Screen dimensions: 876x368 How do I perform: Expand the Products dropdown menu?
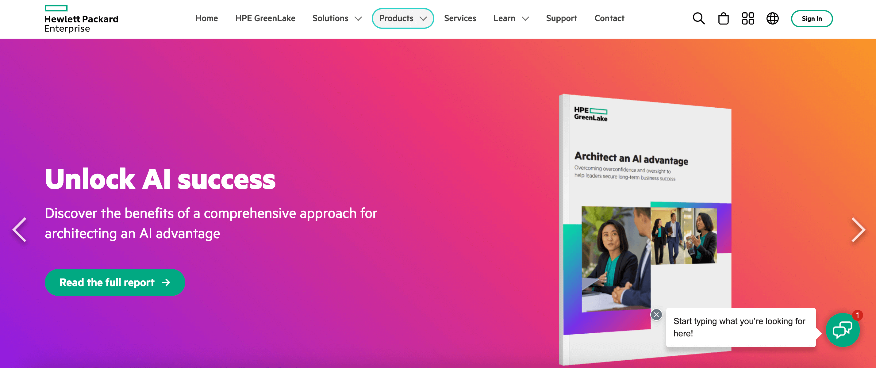click(403, 18)
